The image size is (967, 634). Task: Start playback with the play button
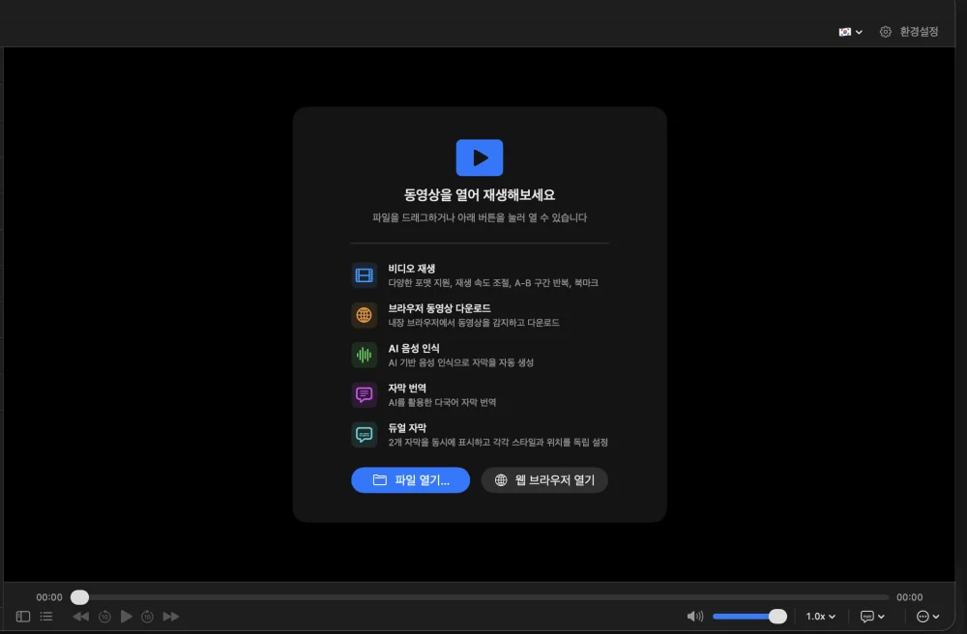pyautogui.click(x=127, y=617)
